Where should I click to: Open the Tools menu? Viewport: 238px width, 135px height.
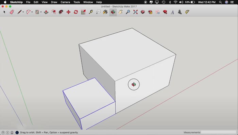(76, 2)
